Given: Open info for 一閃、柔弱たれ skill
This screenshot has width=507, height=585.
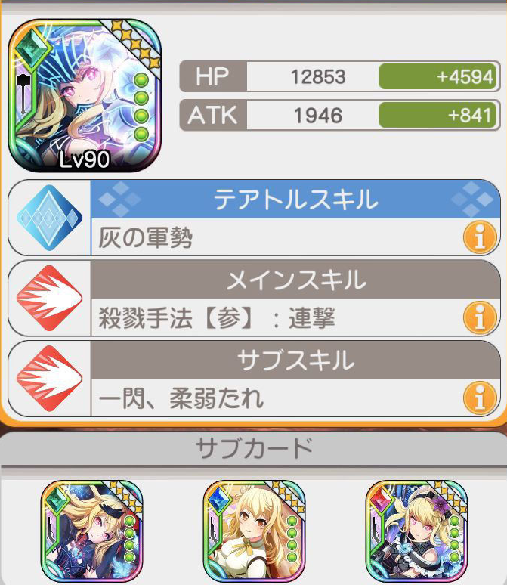Looking at the screenshot, I should (480, 398).
